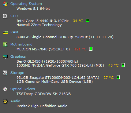131x113 pixels.
Task: Click the Graphics monitor icon
Action: (x=5, y=57)
